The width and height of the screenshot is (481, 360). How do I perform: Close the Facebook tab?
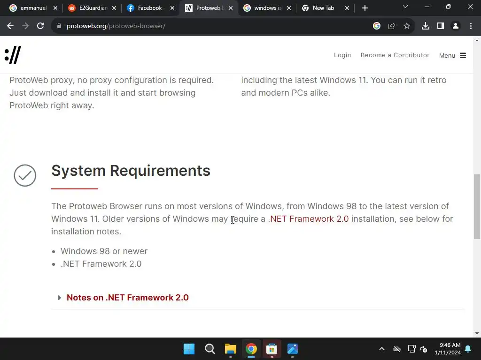point(172,8)
